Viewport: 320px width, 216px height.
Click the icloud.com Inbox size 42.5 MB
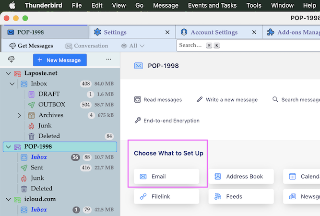pyautogui.click(x=104, y=210)
